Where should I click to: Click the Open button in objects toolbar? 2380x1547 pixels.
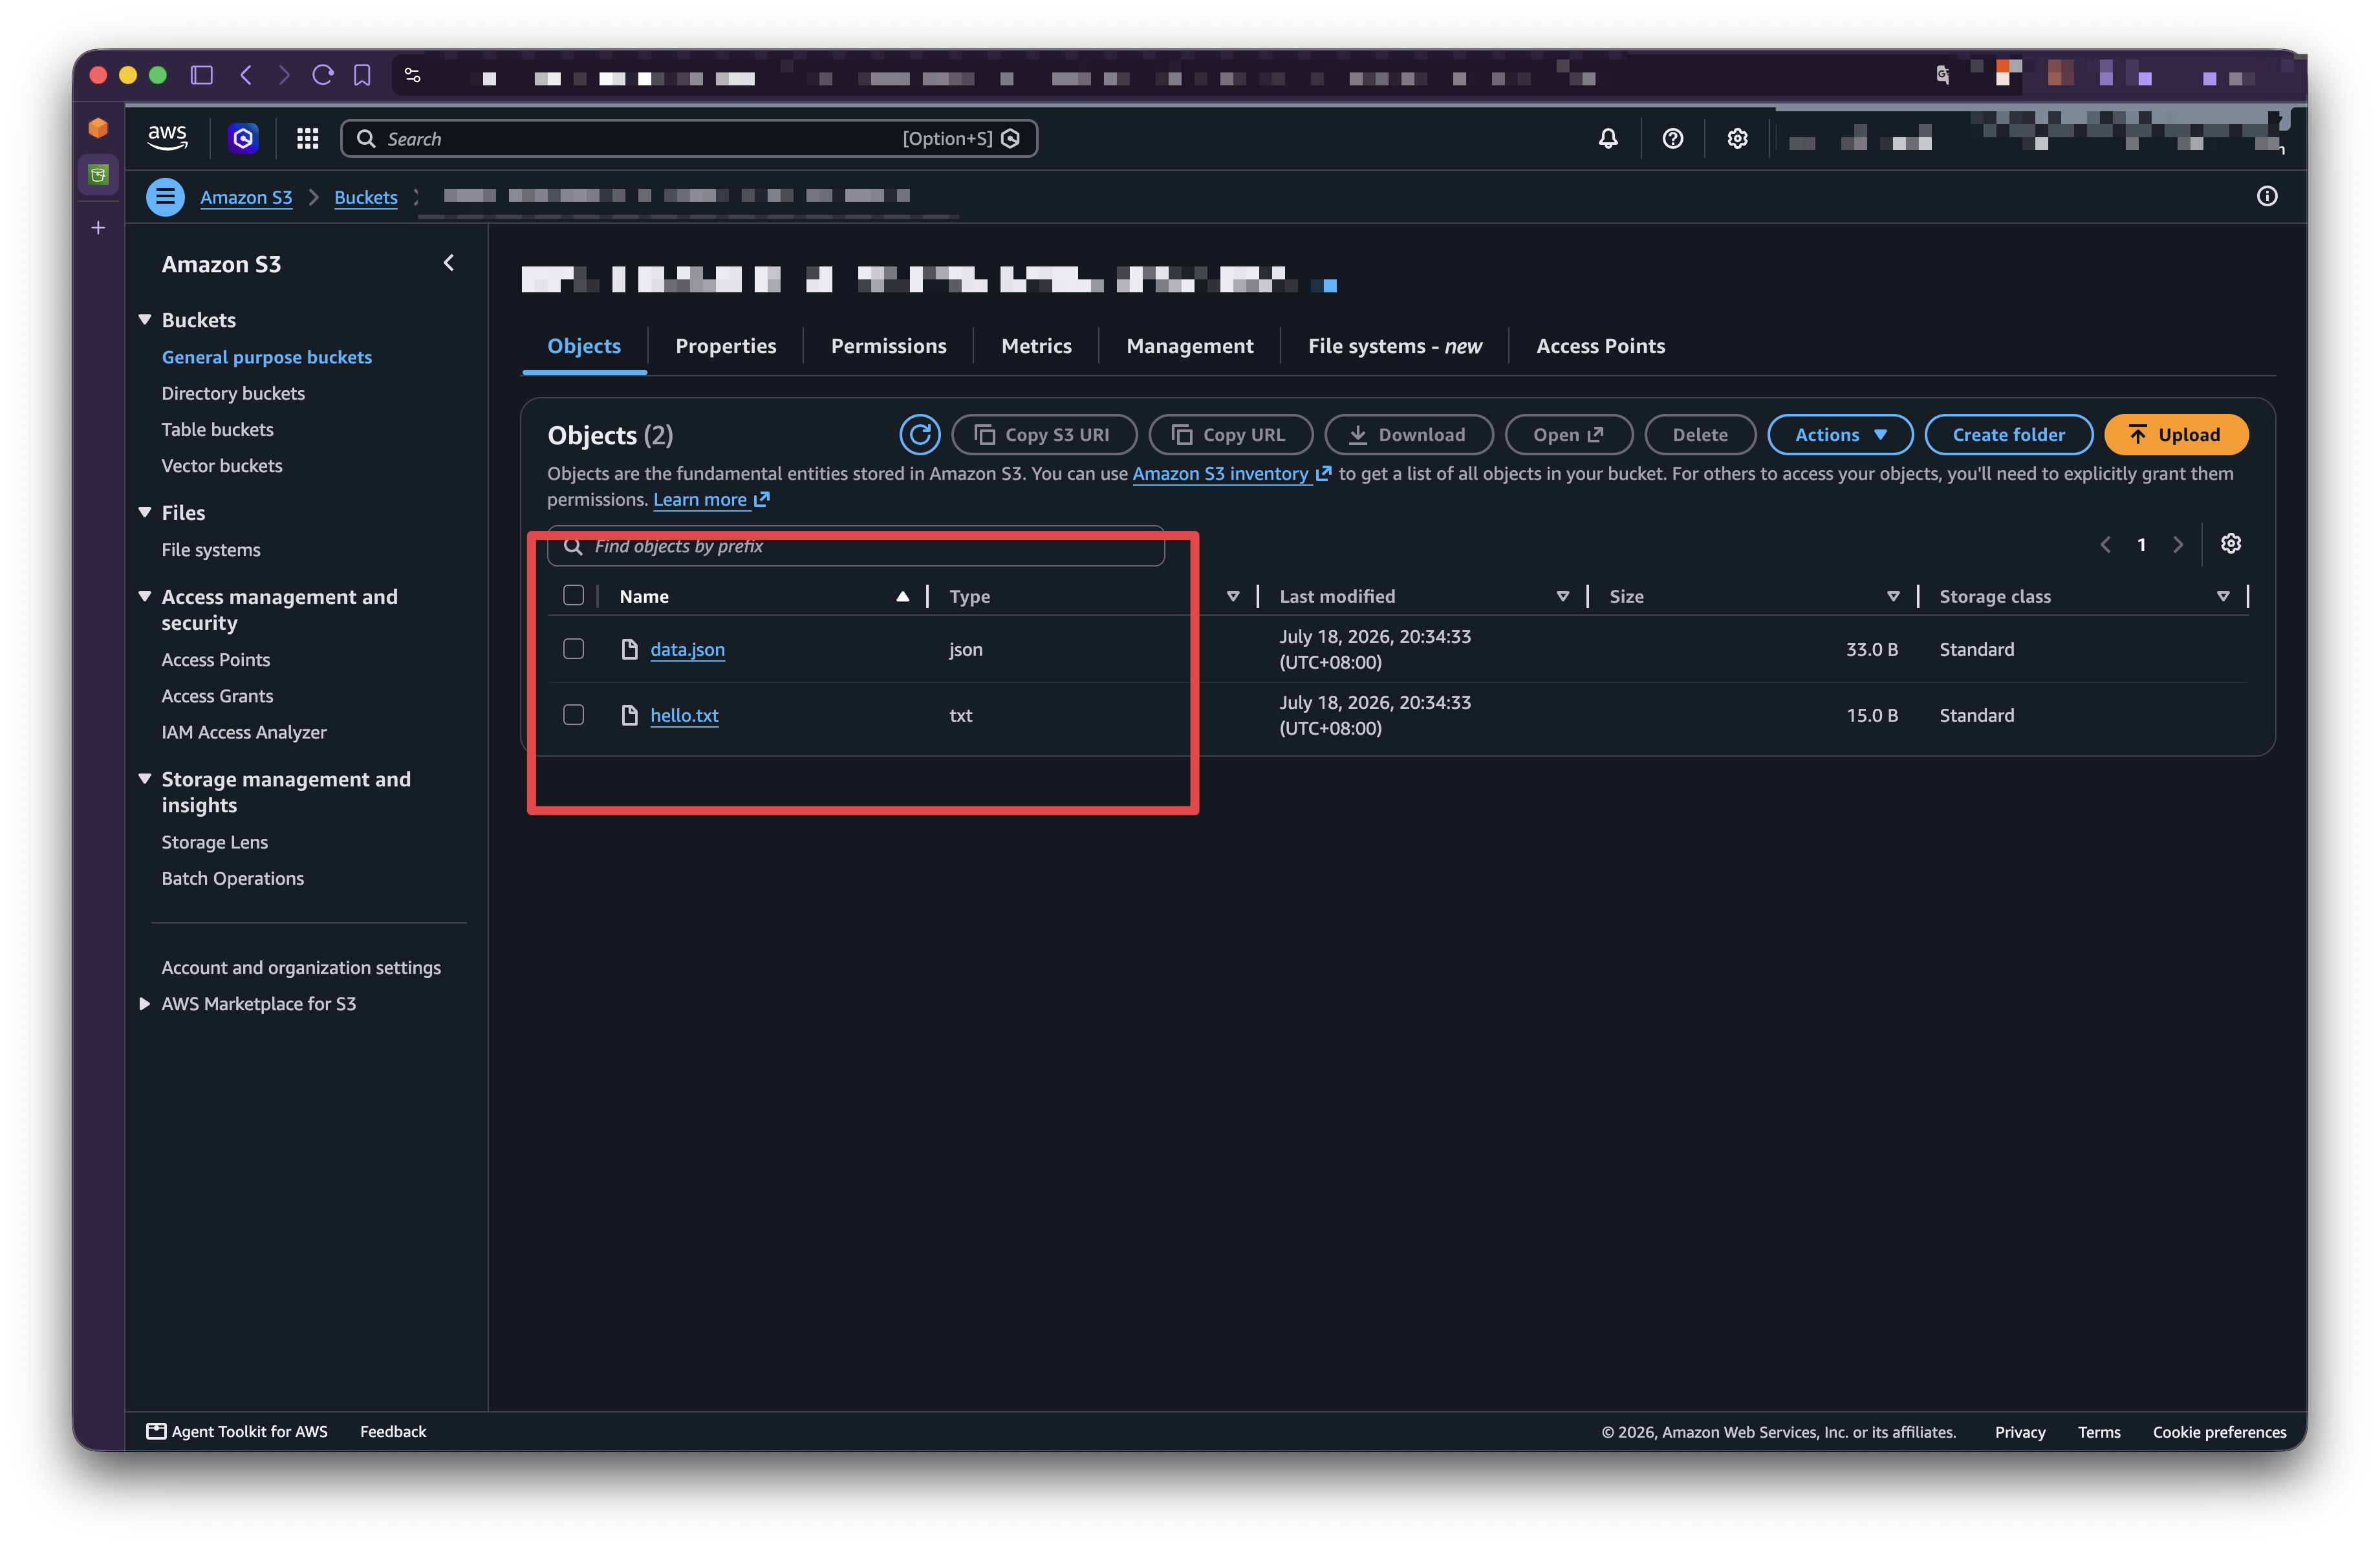pyautogui.click(x=1569, y=434)
